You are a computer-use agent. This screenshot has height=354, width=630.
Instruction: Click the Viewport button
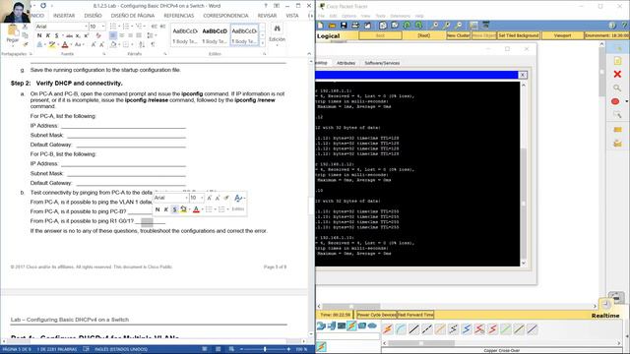coord(562,35)
